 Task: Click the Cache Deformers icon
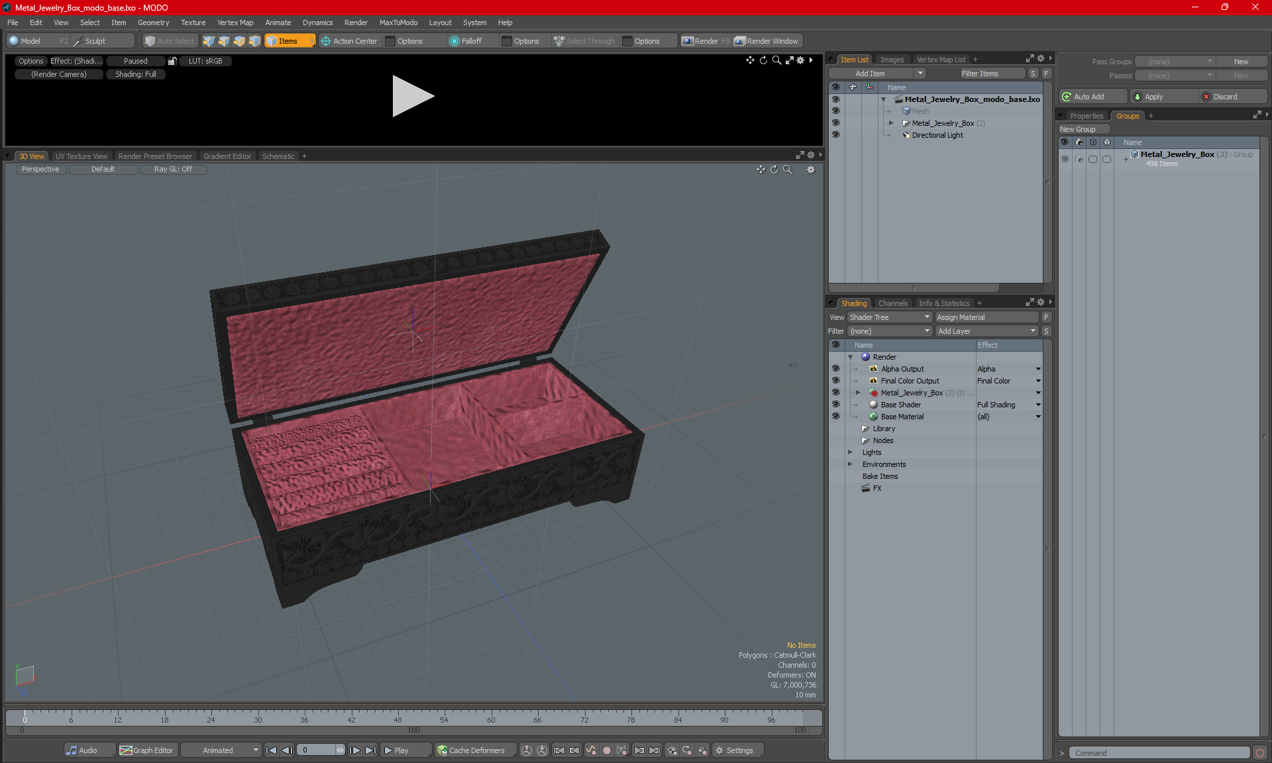(442, 750)
